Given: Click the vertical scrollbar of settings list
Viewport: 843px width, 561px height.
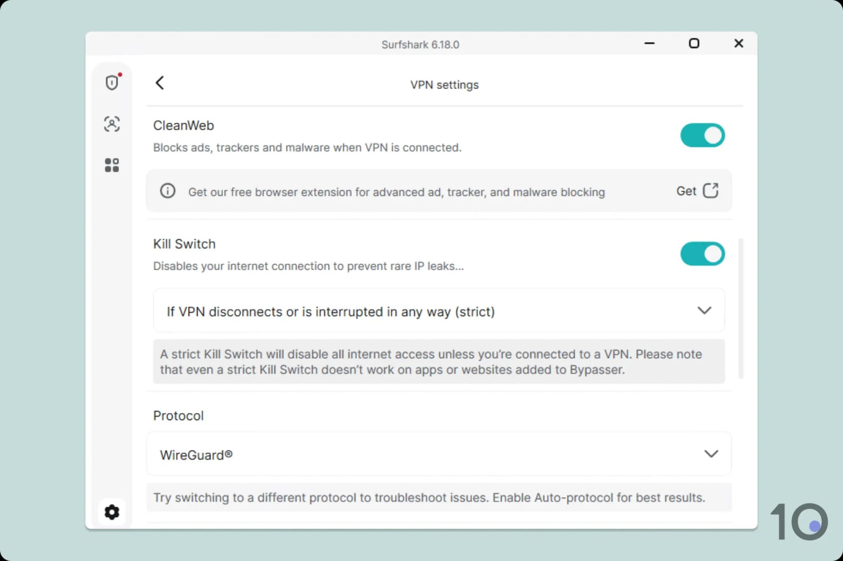Looking at the screenshot, I should [x=741, y=308].
